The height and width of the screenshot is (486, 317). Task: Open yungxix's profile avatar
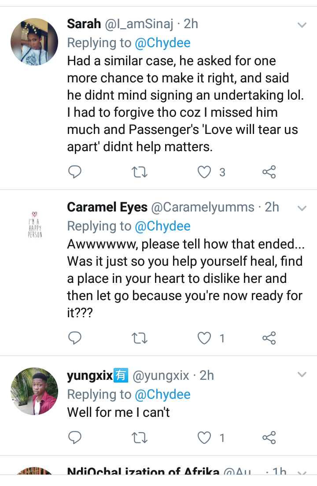point(34,391)
